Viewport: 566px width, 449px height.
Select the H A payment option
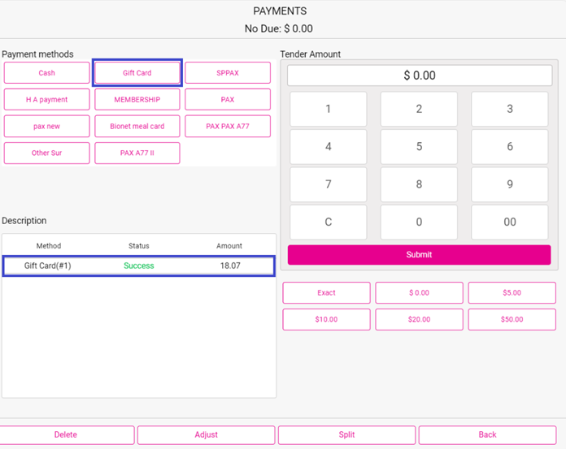pyautogui.click(x=46, y=100)
